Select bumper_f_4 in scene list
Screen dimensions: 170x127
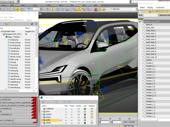tap(151, 75)
